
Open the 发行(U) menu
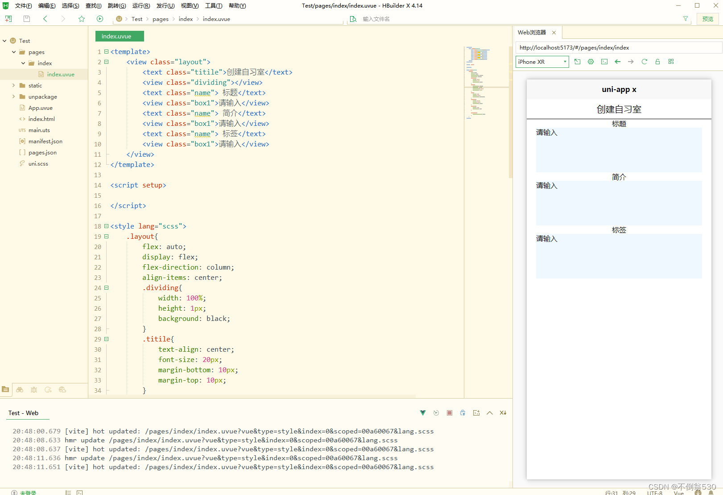tap(165, 6)
